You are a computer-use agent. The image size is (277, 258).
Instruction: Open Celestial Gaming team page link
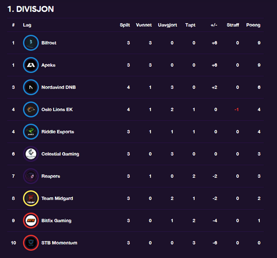[x=60, y=154]
